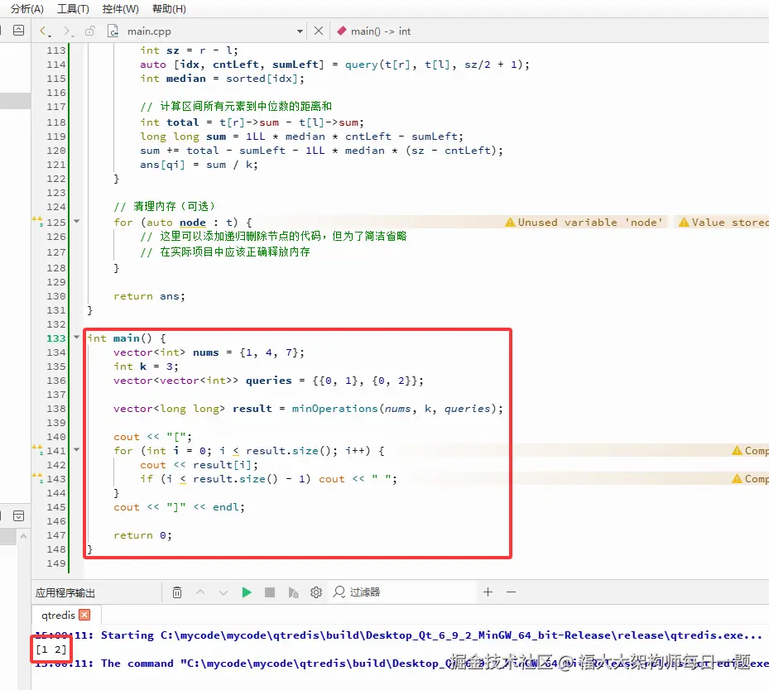Click the 'queries' variable declaration on line 136
This screenshot has height=690, width=769.
pyautogui.click(x=269, y=381)
